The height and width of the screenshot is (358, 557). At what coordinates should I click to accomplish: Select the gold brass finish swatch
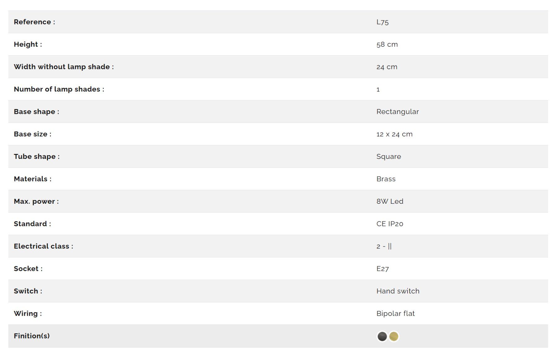point(394,336)
